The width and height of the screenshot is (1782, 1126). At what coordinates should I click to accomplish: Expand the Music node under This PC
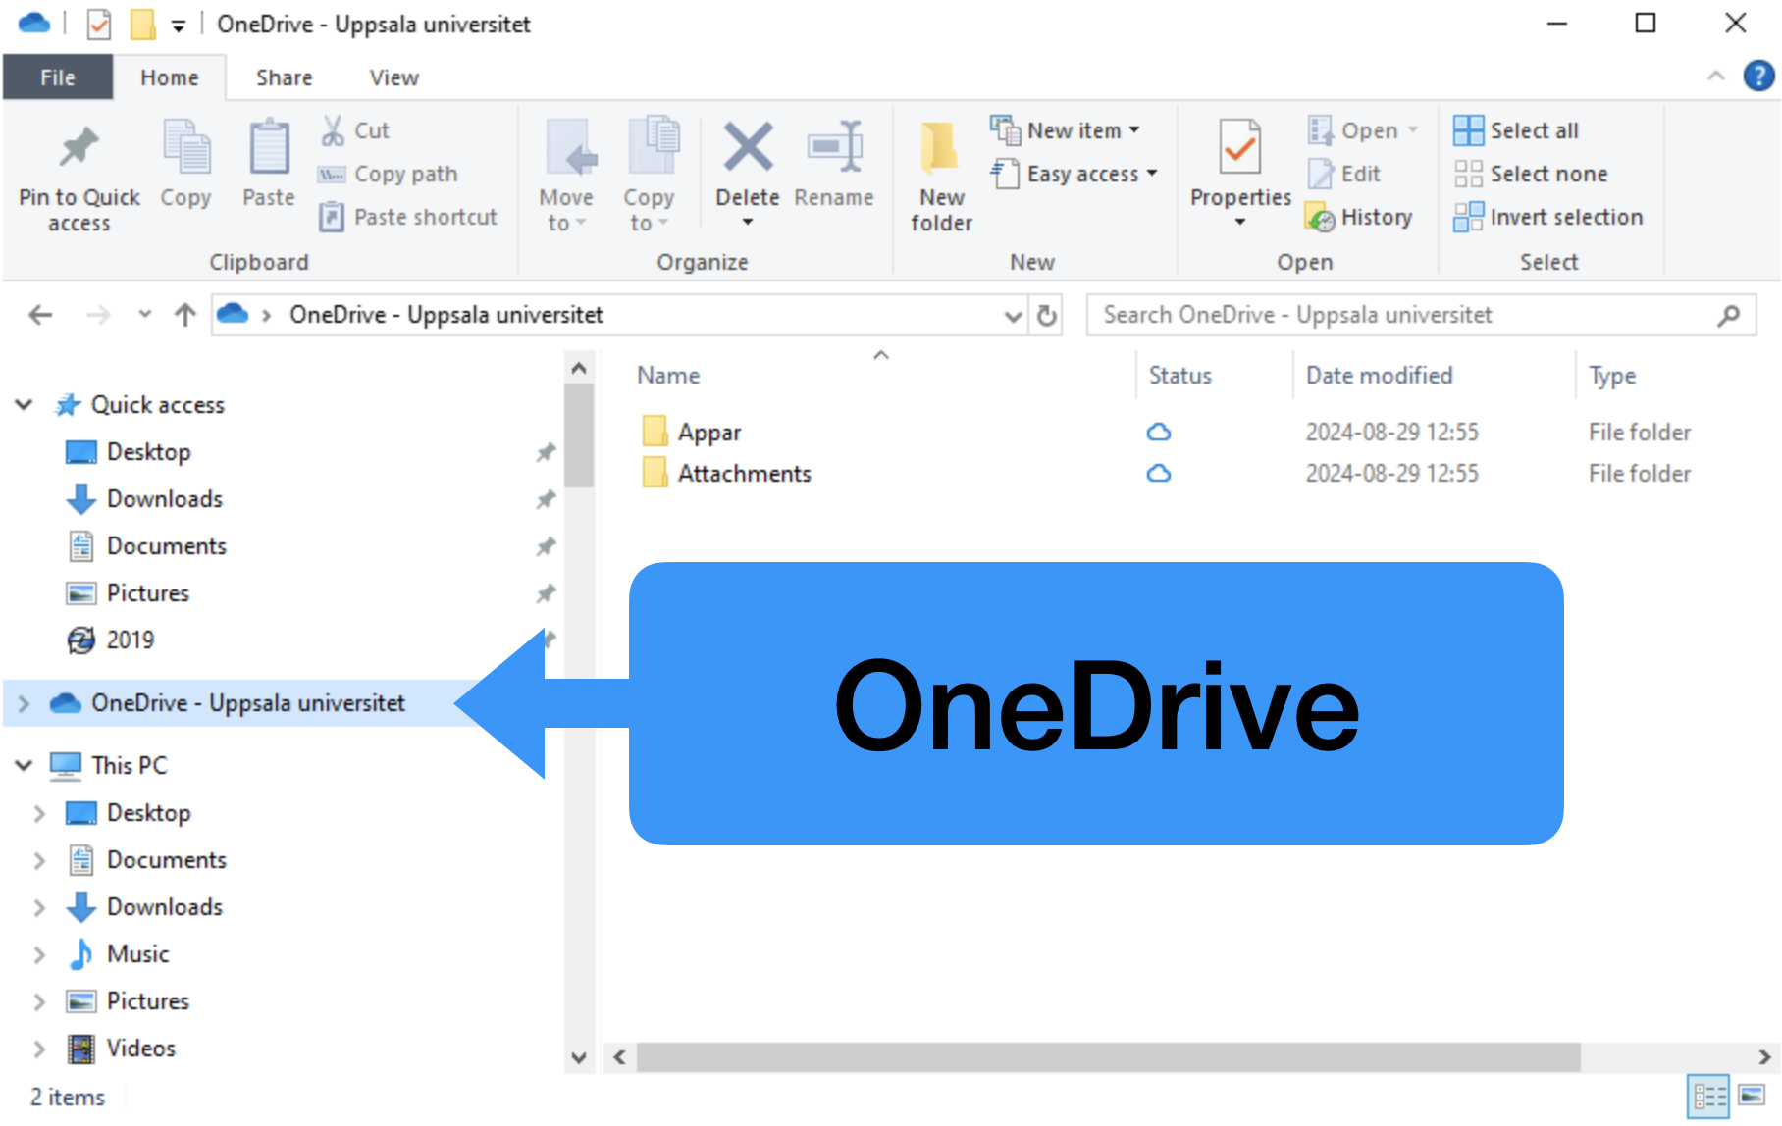tap(39, 954)
